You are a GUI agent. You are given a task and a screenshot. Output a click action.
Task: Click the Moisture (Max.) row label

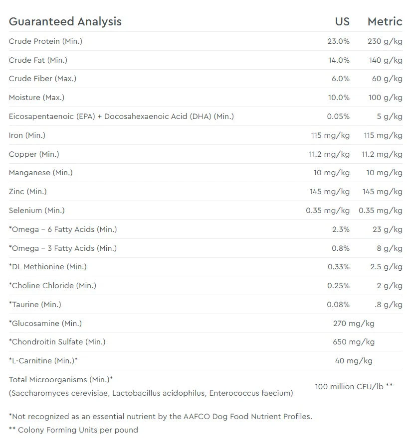[x=37, y=98]
